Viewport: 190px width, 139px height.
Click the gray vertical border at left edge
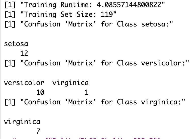[0, 69]
